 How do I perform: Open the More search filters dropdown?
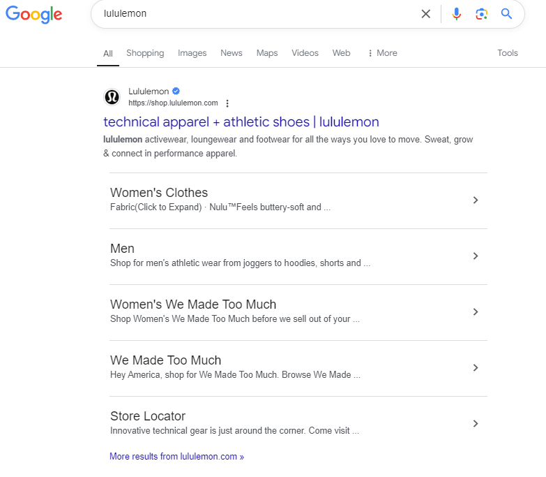point(382,53)
